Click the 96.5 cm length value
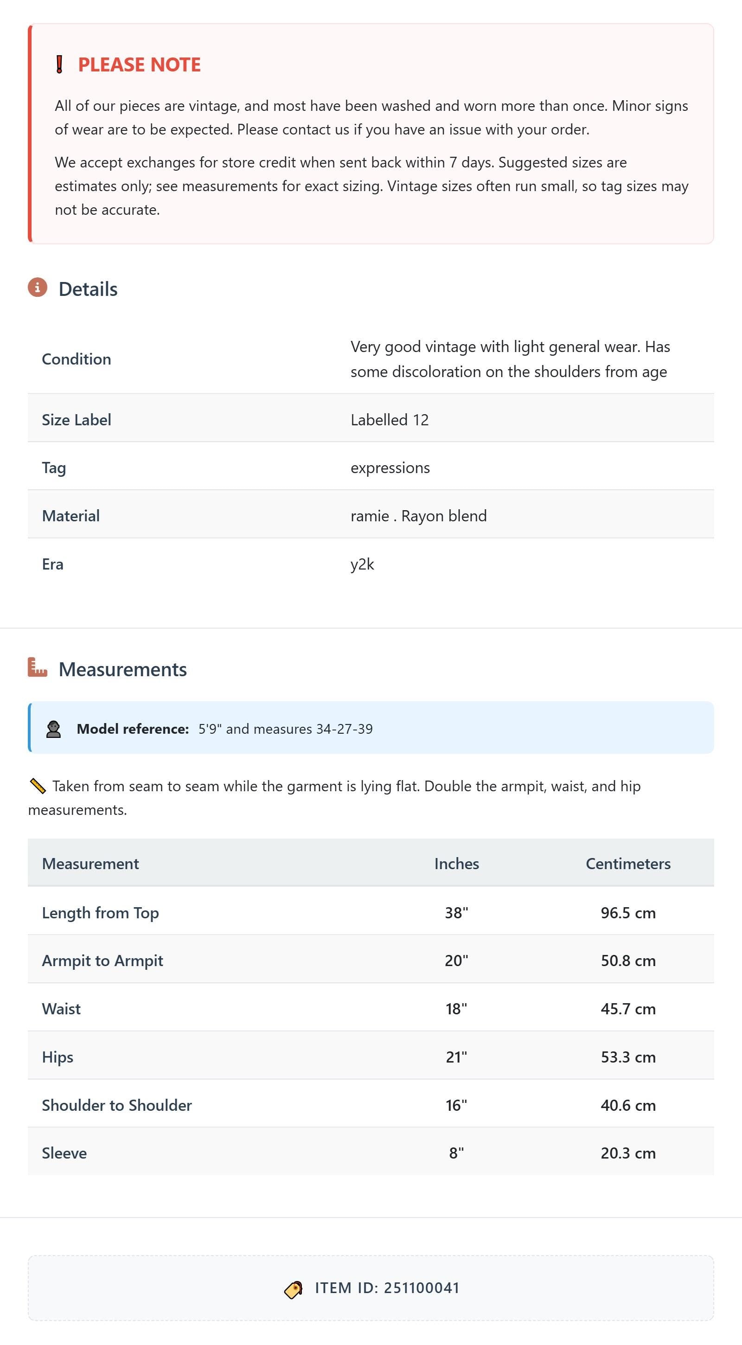 pos(628,913)
